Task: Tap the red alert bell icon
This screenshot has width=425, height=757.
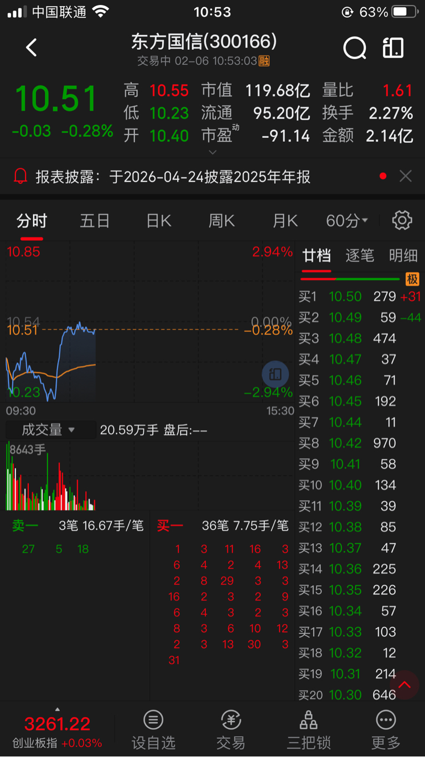Action: point(20,177)
